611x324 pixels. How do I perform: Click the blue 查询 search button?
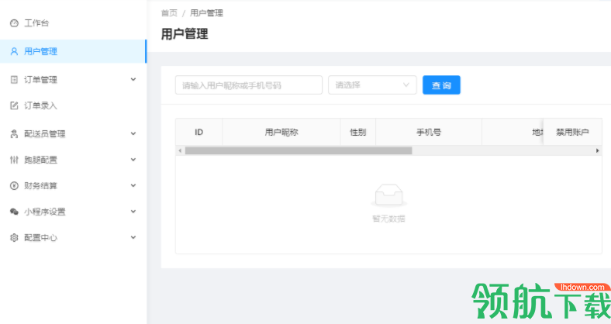(x=441, y=85)
